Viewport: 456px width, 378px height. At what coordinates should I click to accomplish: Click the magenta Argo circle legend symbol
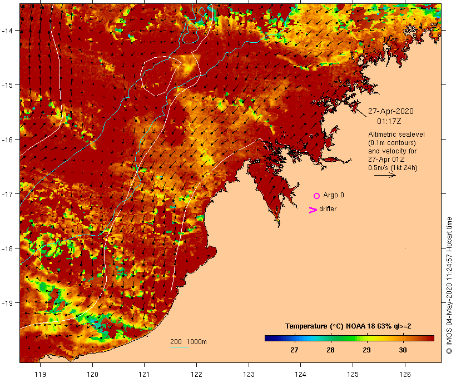pos(317,196)
